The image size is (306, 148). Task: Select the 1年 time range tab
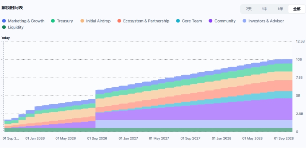click(280, 9)
